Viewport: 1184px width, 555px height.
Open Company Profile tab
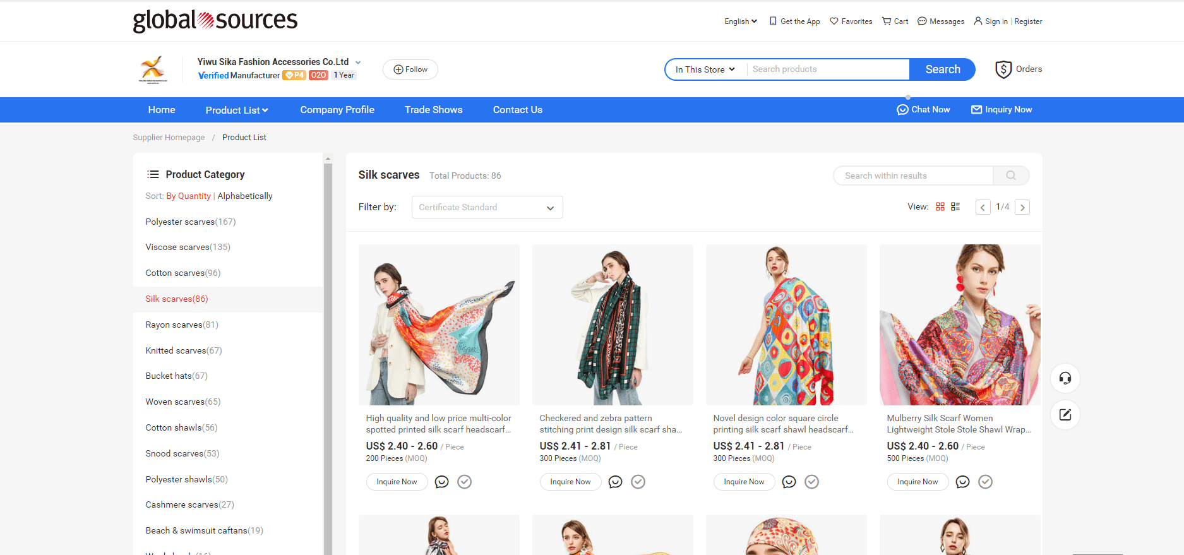tap(337, 110)
